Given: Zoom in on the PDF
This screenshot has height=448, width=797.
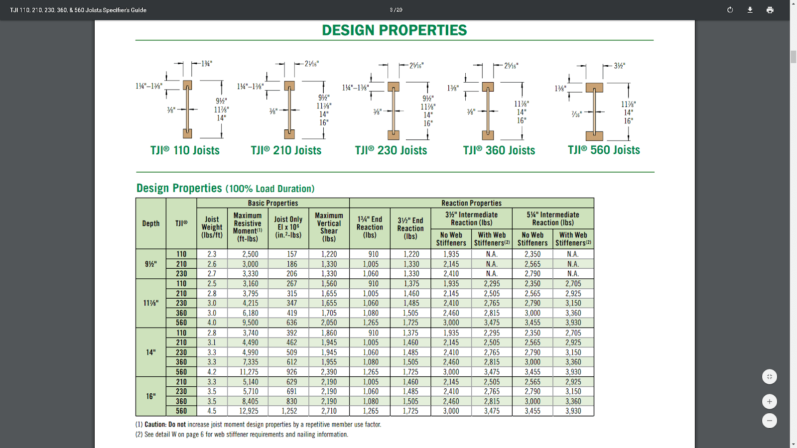Looking at the screenshot, I should point(770,401).
